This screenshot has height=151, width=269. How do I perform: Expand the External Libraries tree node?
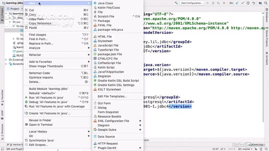(6, 60)
